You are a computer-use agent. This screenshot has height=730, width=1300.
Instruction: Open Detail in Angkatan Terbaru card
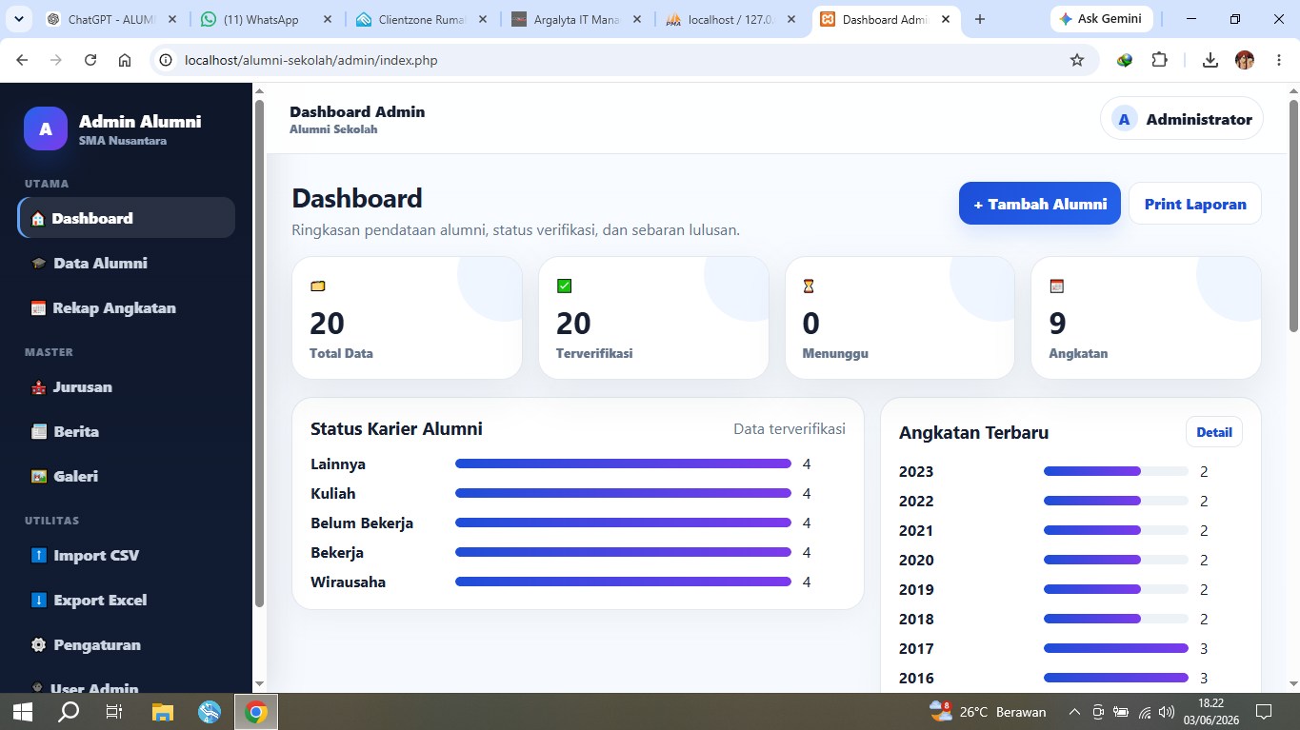point(1214,432)
